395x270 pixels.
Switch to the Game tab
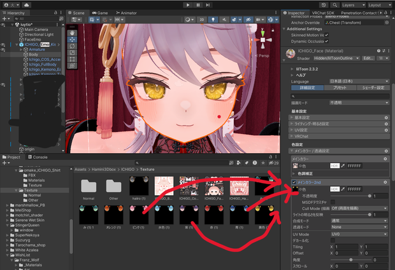point(100,13)
